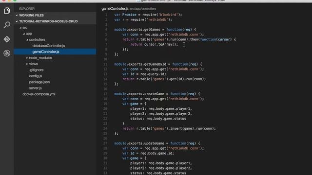Click line number 27 in the gutter

coord(105,143)
